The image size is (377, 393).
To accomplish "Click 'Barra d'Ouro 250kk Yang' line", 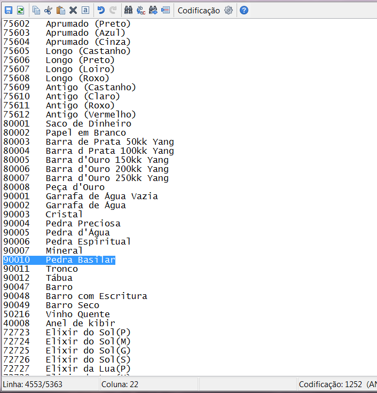I will pos(86,178).
